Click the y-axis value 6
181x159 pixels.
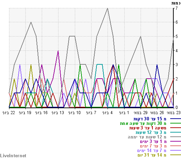(x=176, y=22)
